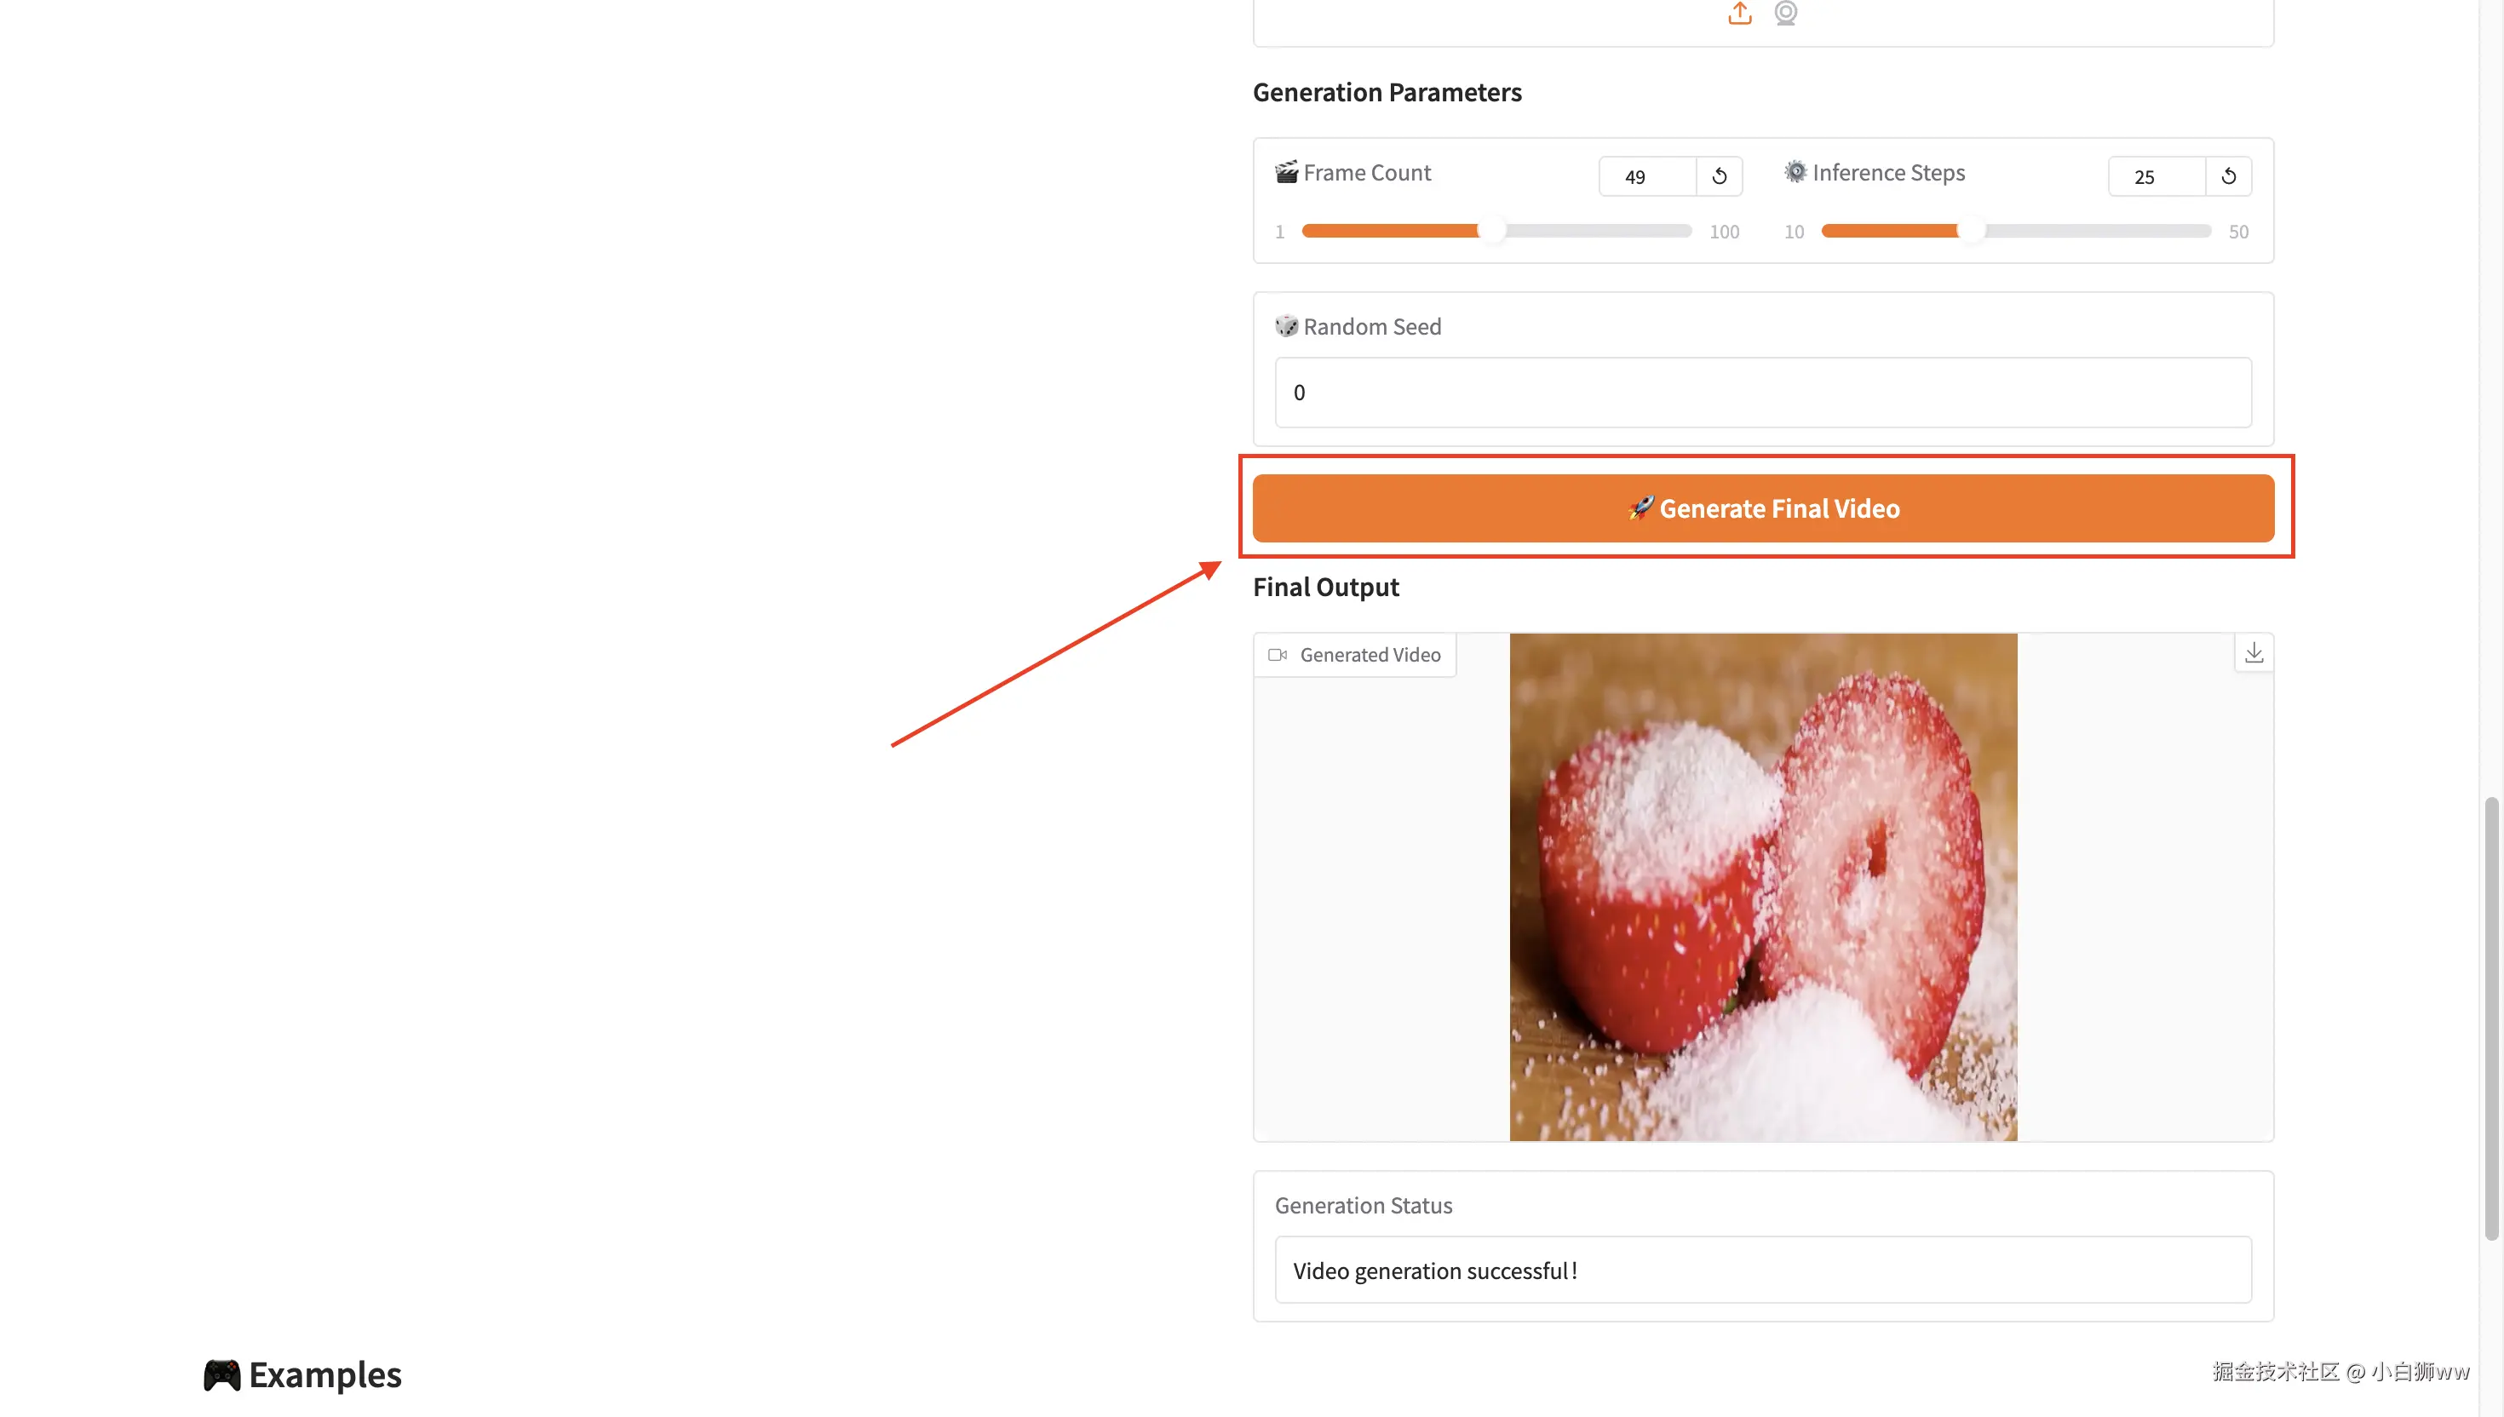Click the Frame Count clapperboard icon
This screenshot has width=2504, height=1417.
tap(1287, 172)
